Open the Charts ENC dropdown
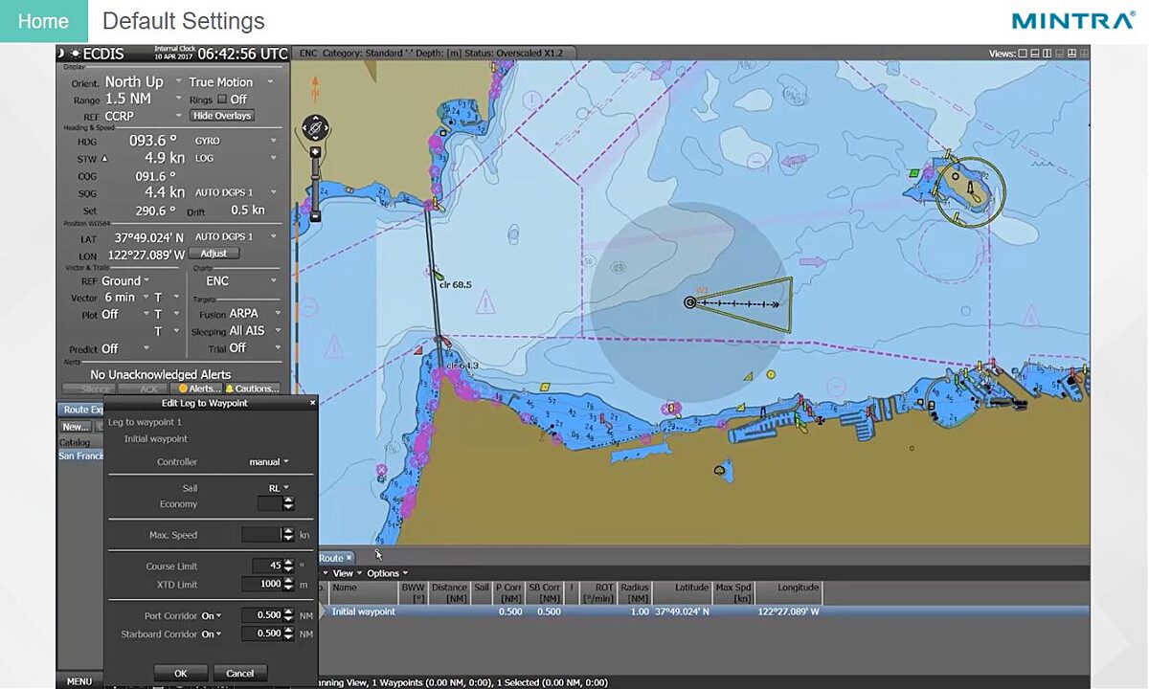This screenshot has width=1149, height=689. (239, 281)
